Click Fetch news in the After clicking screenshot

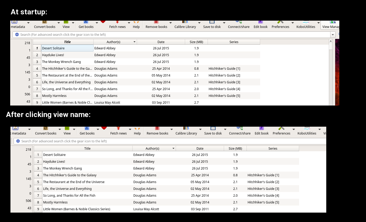tap(118, 131)
